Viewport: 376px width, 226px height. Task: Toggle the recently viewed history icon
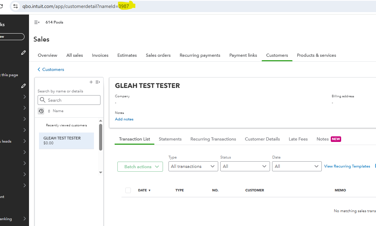[x=41, y=111]
